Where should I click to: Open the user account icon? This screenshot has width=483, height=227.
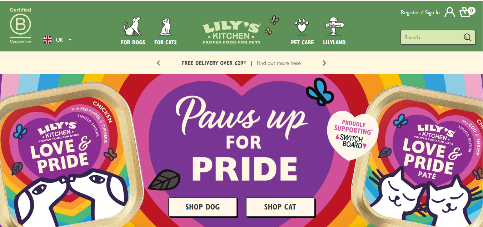point(449,12)
